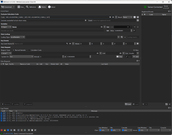Click the Clear button in Data Request

click(119, 57)
